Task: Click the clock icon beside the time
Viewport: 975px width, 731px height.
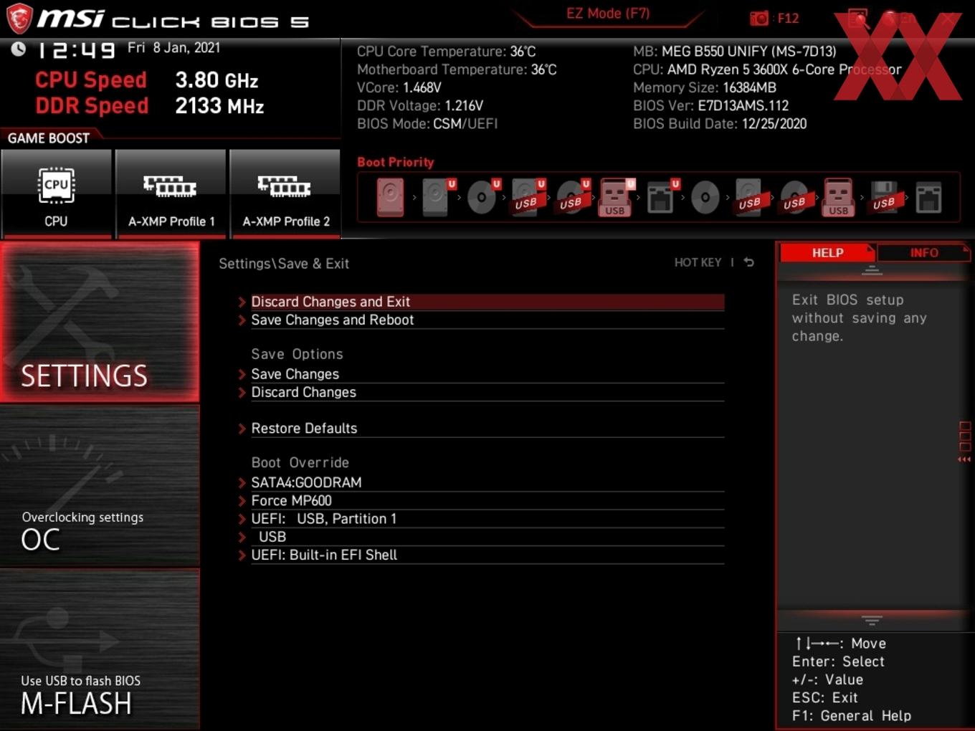Action: (x=18, y=49)
